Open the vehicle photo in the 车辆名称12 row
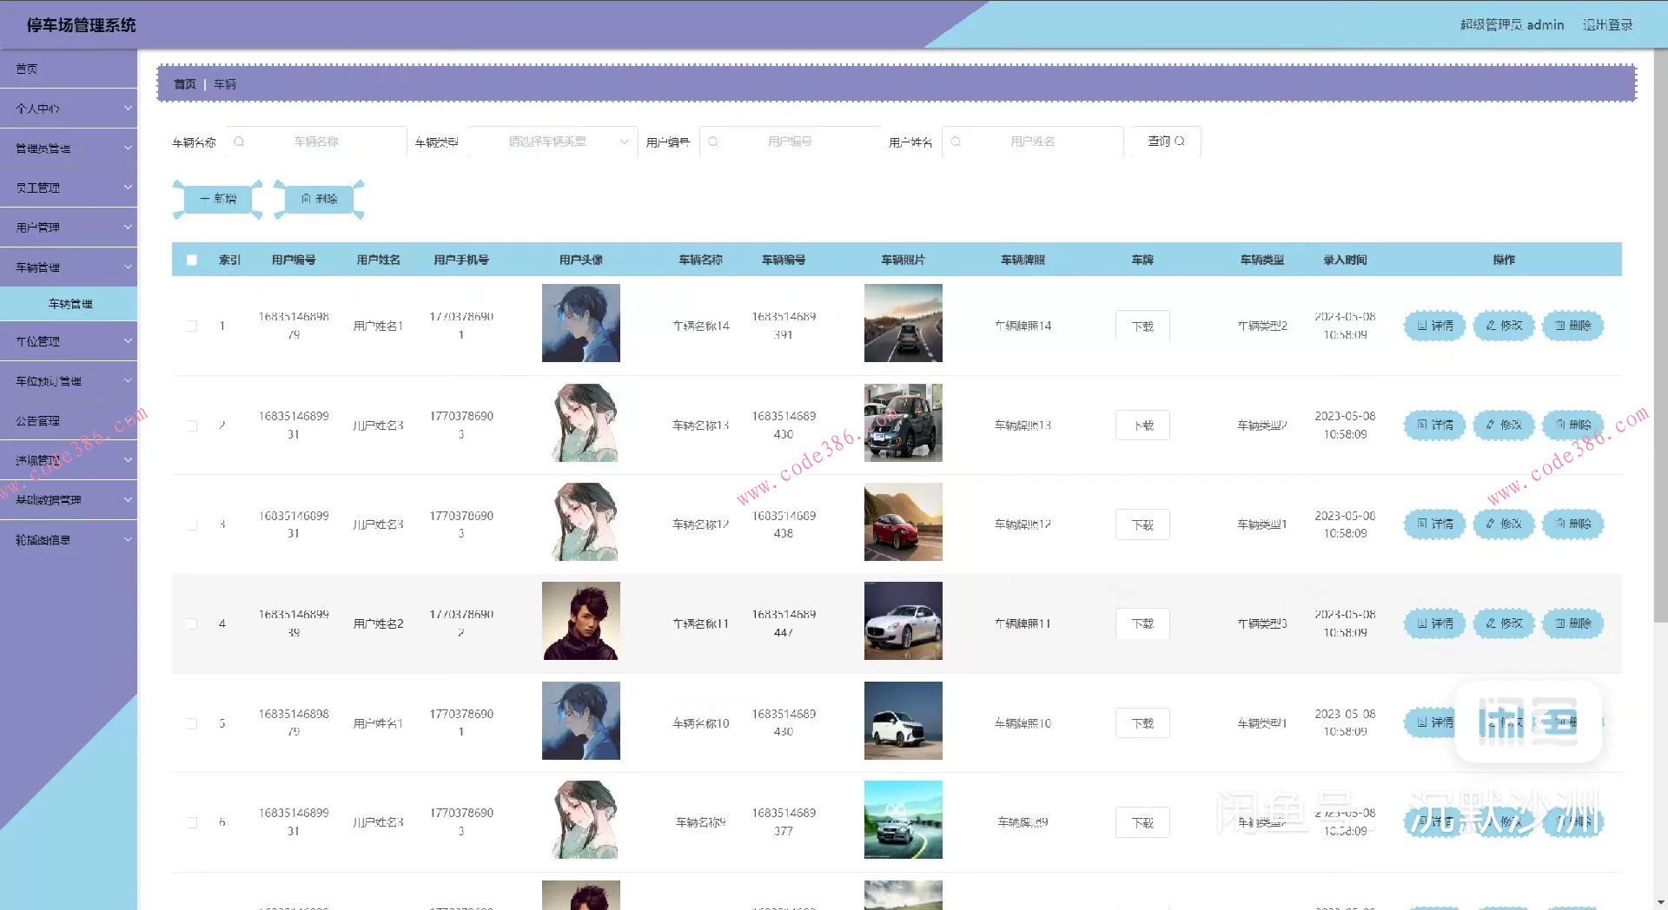1668x910 pixels. [x=903, y=522]
